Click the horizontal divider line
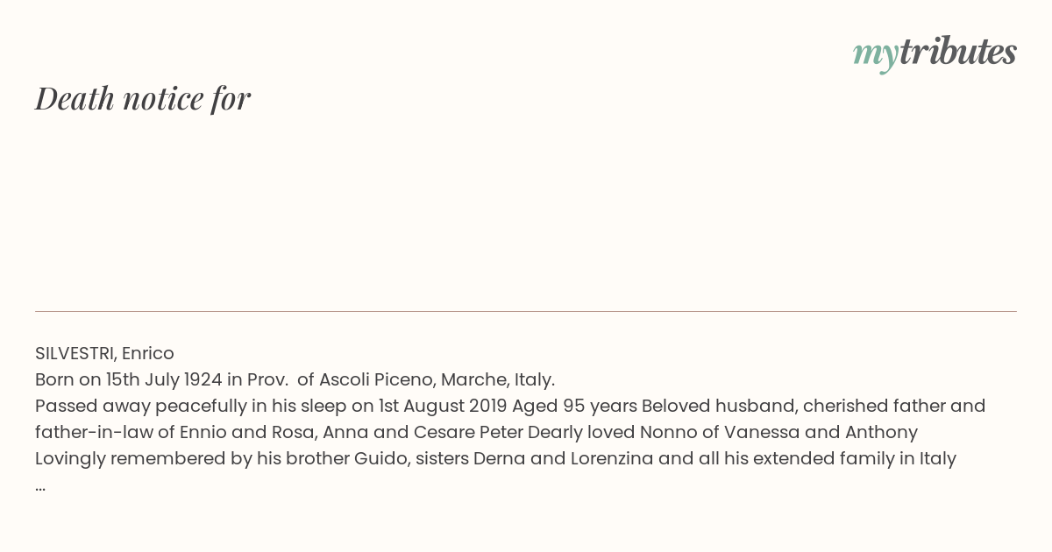 coord(526,311)
